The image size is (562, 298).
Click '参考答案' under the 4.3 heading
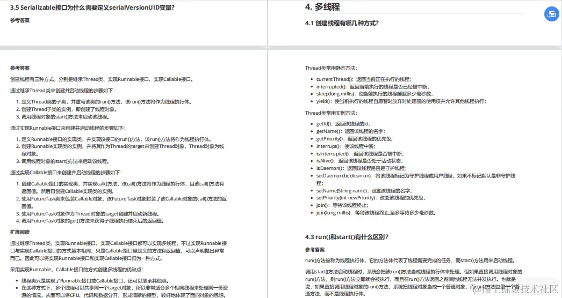click(x=315, y=250)
